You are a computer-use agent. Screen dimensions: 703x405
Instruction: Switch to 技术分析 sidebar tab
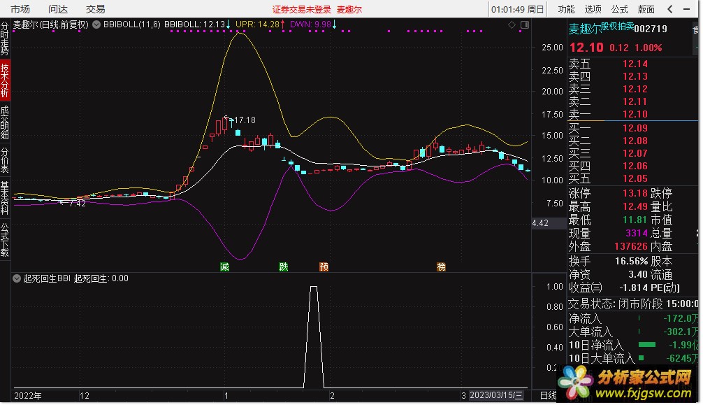point(4,80)
